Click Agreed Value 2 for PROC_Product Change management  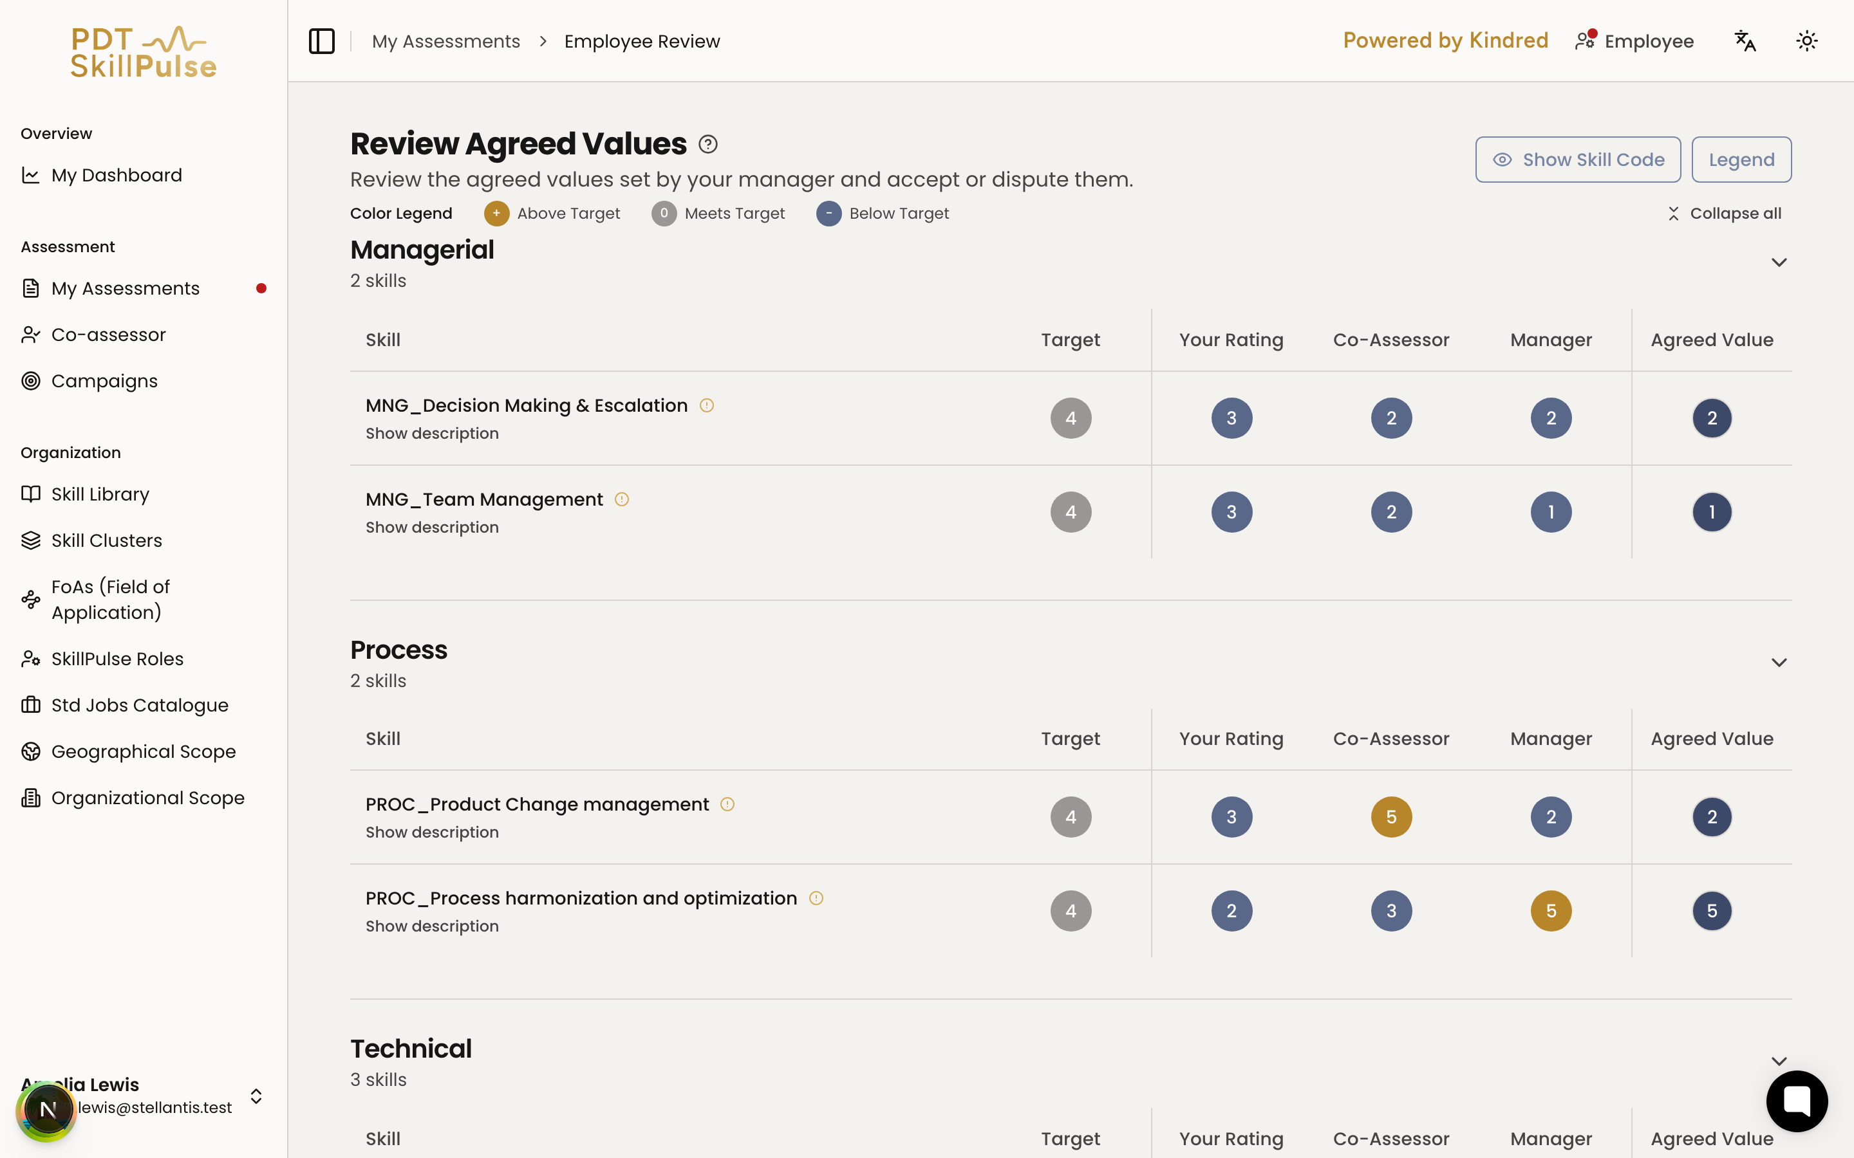[x=1712, y=817]
